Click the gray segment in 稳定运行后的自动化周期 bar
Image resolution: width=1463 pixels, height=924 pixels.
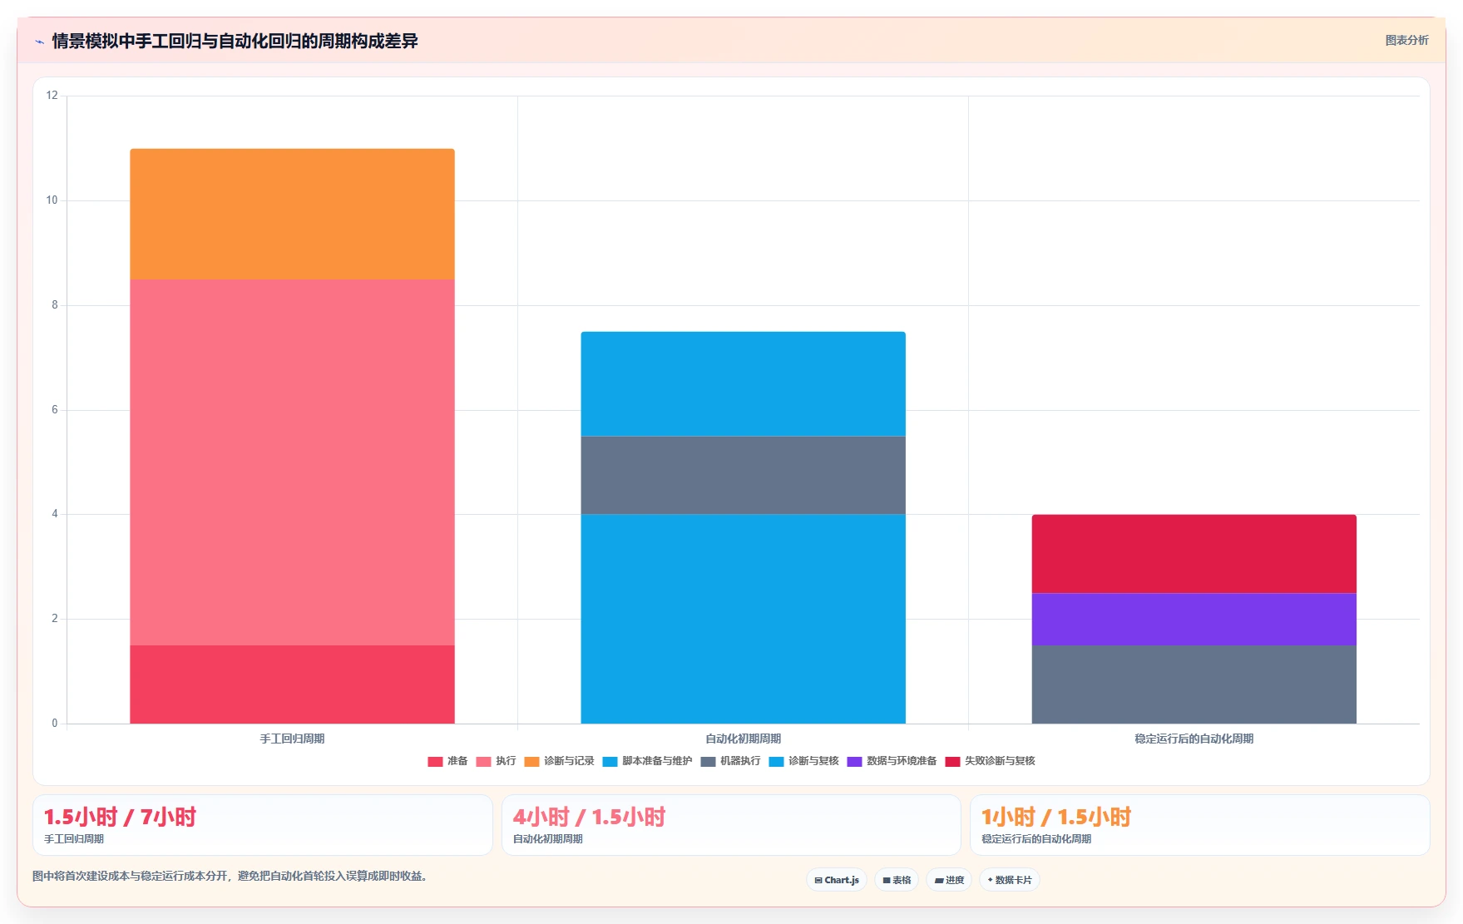coord(1194,684)
